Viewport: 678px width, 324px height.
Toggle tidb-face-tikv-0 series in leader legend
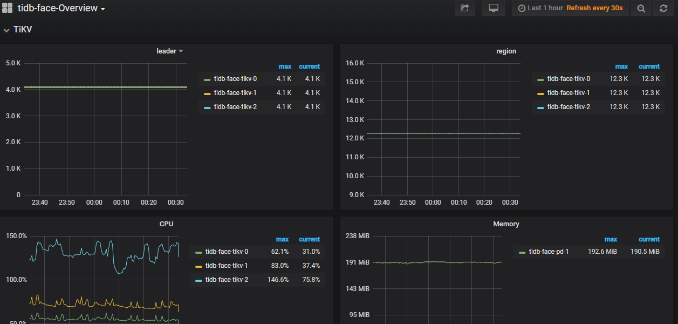pyautogui.click(x=235, y=79)
